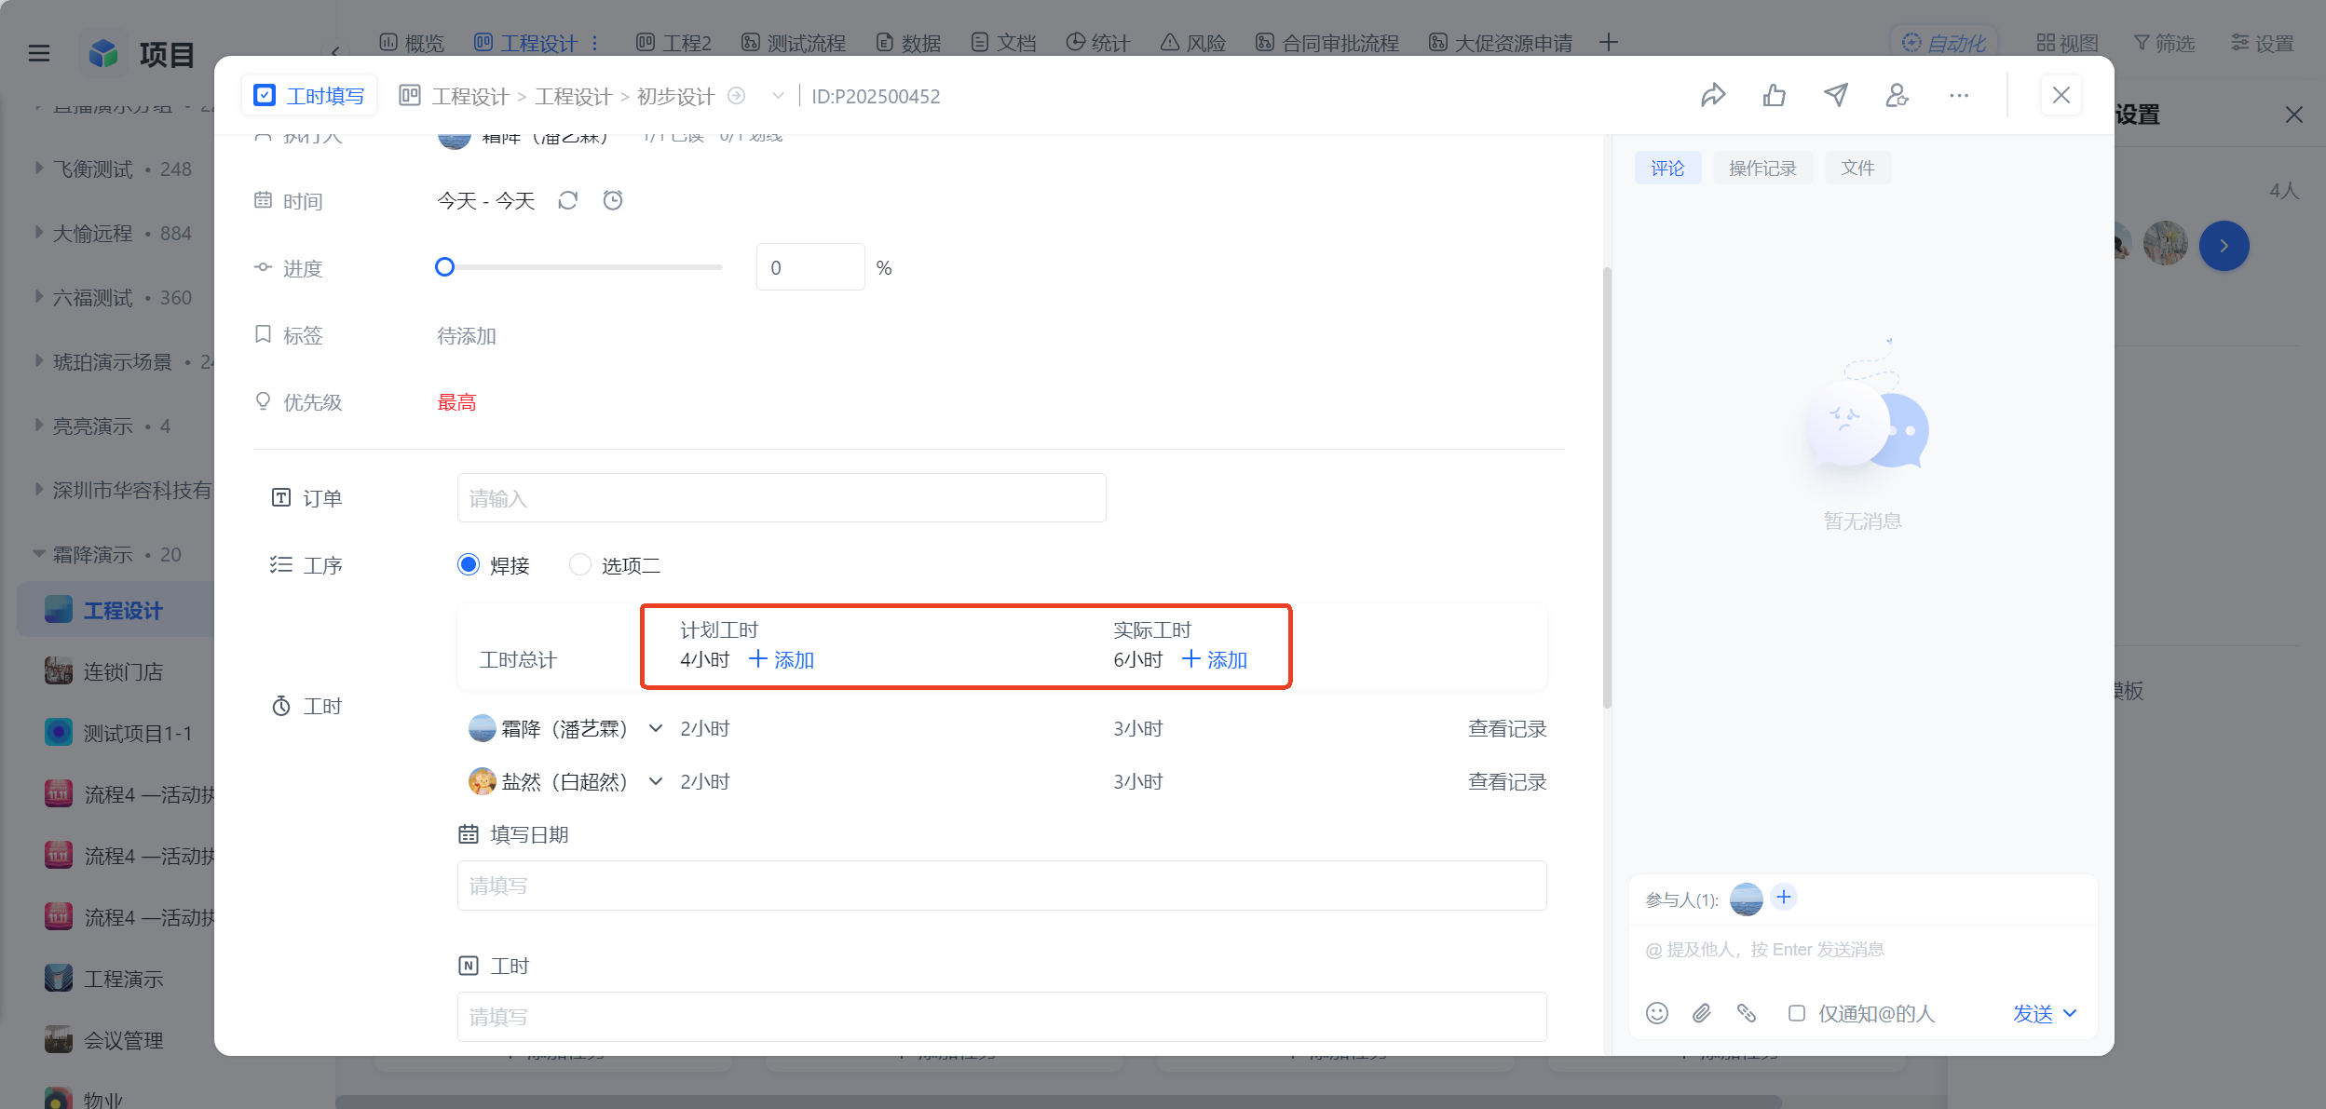Open the 测试流程 tab
The height and width of the screenshot is (1109, 2326).
[794, 43]
